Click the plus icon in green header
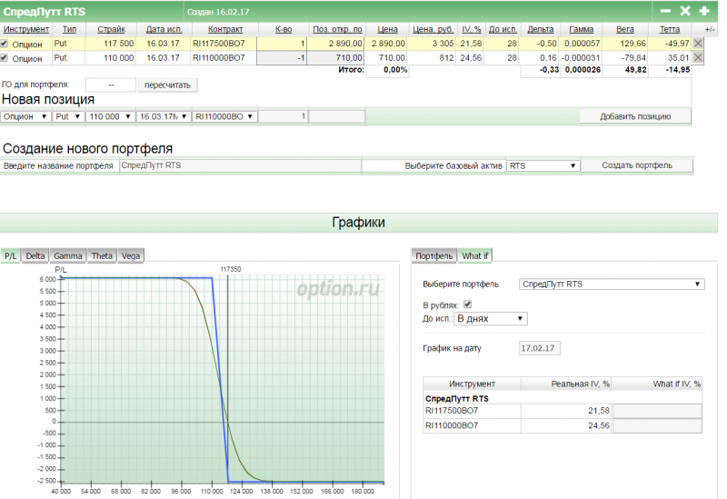The width and height of the screenshot is (727, 499). (x=705, y=11)
